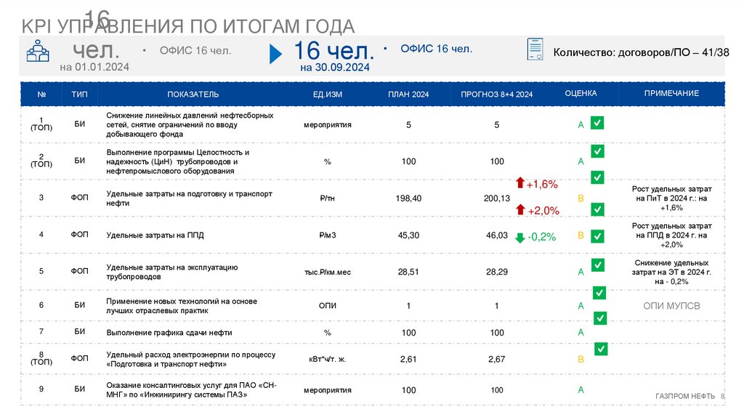This screenshot has width=744, height=417.
Task: Click indicator Выполнение программы Целостность и надежность
Action: point(177,161)
